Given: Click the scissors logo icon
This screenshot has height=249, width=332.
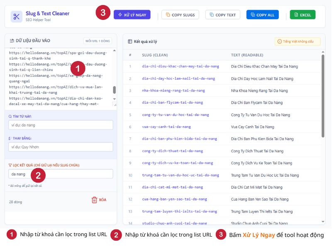Looking at the screenshot, I should 17,16.
